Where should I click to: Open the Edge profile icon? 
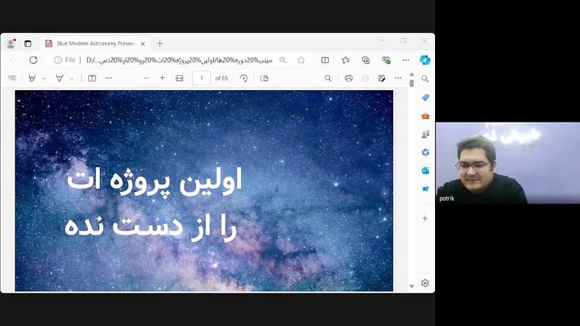(x=11, y=44)
